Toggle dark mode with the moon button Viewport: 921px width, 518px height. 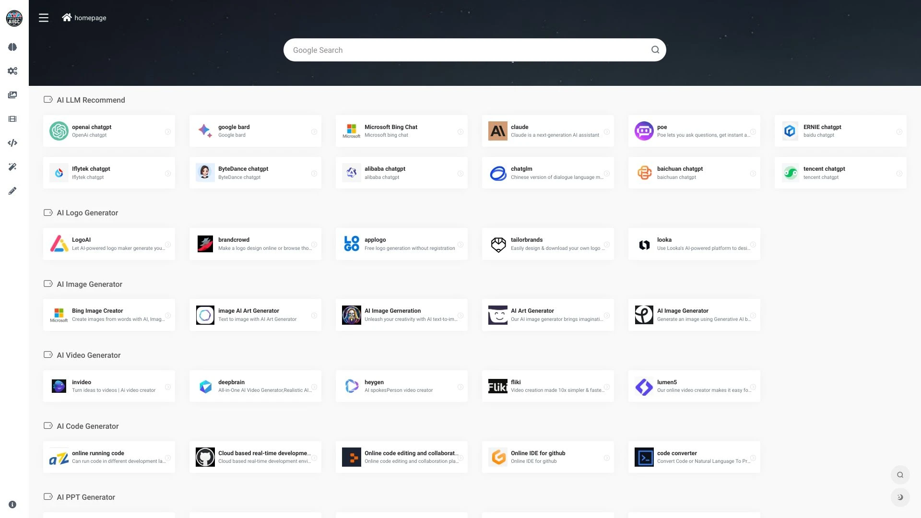900,497
